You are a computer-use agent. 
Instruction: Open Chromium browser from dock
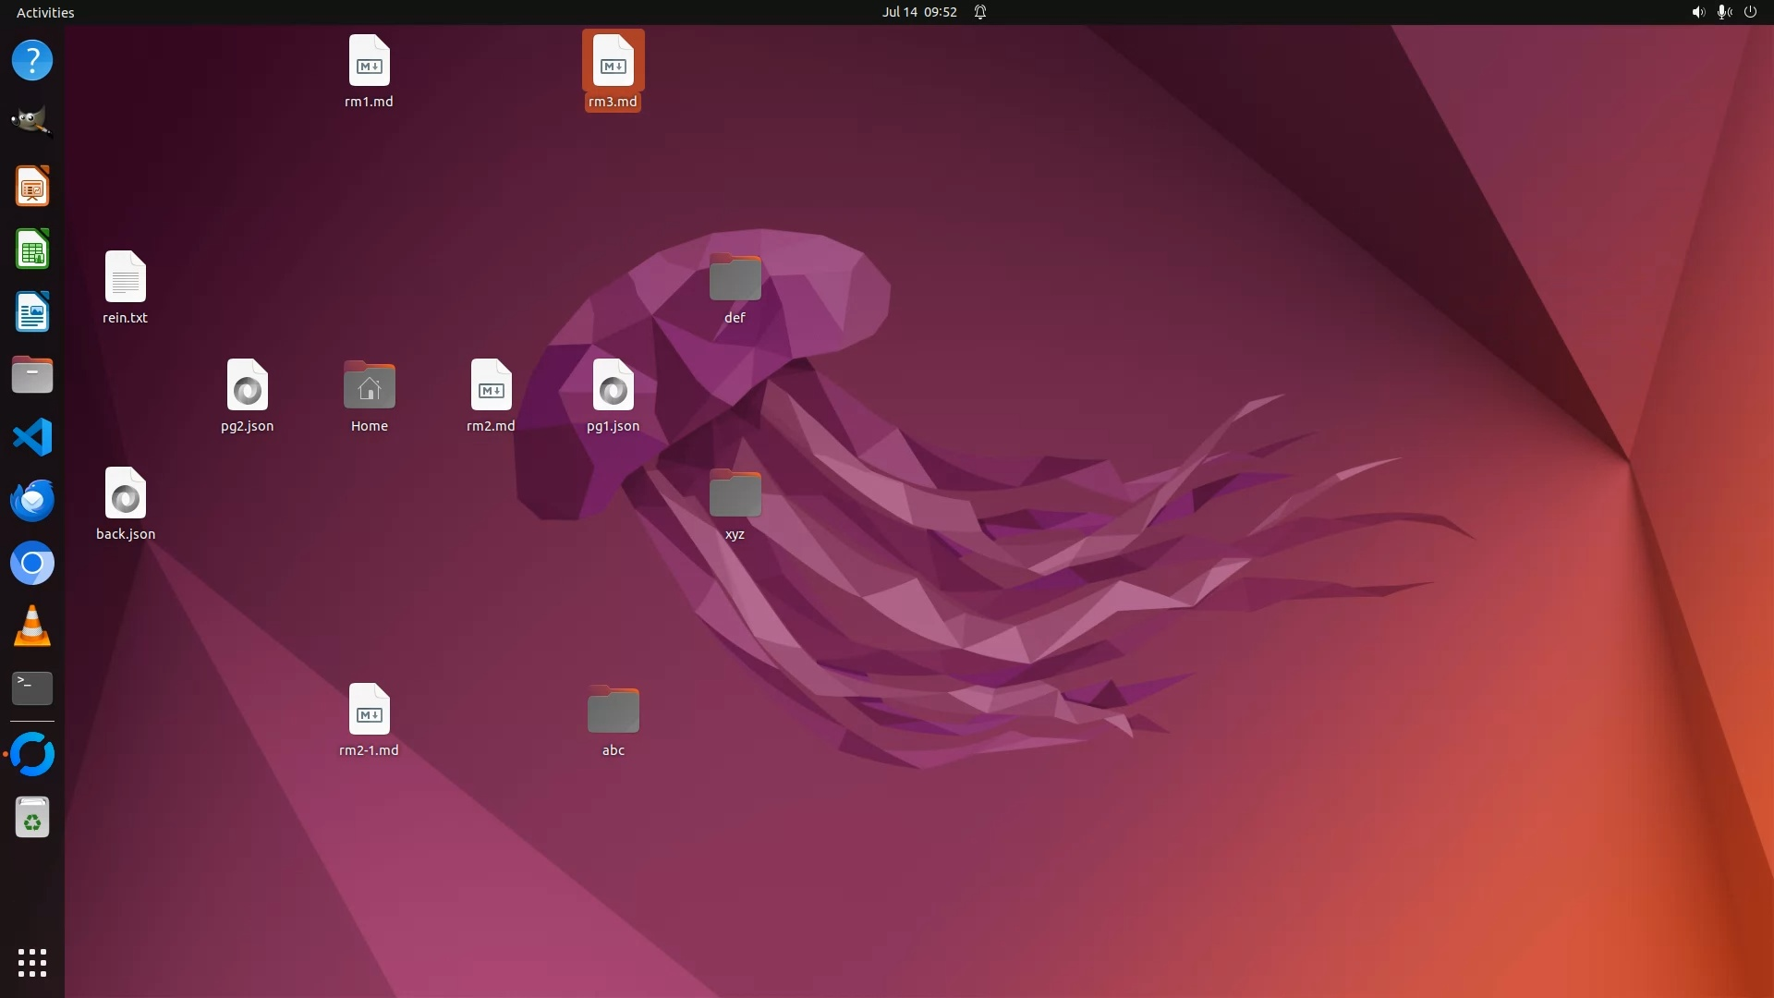[x=31, y=563]
